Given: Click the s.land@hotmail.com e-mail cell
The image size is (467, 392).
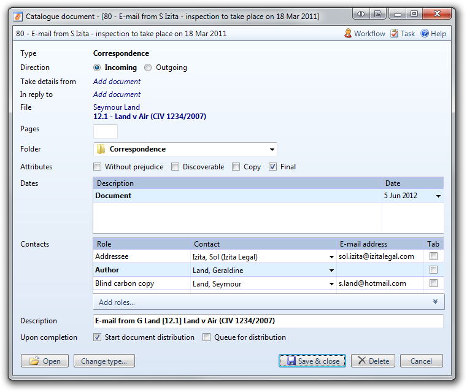Looking at the screenshot, I should [380, 283].
